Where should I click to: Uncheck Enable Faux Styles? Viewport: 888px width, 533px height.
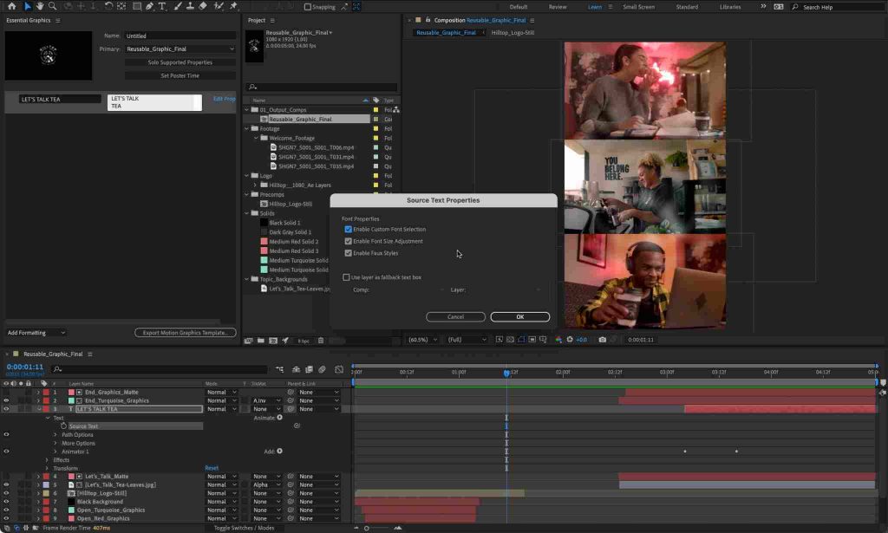(348, 253)
